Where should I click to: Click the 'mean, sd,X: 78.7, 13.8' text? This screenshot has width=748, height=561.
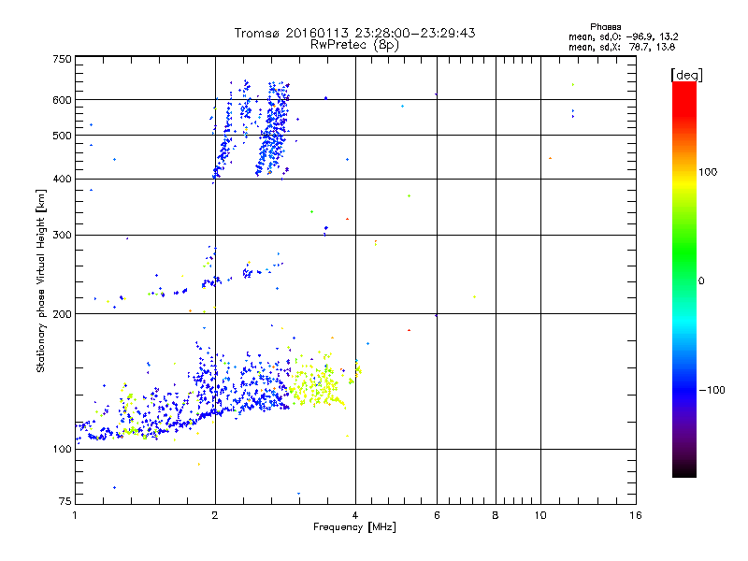point(622,47)
